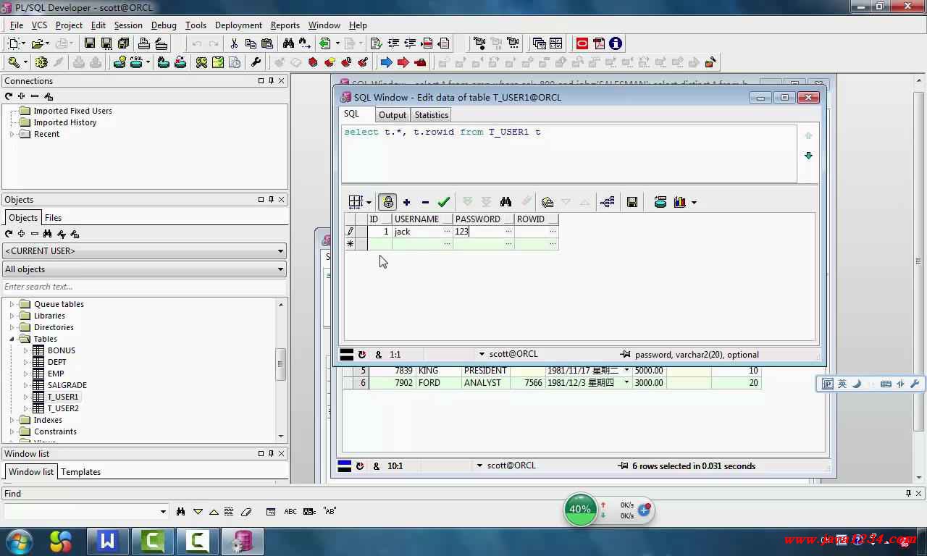Toggle the quoted "AB" search option
Viewport: 927px width, 556px height.
click(x=330, y=511)
